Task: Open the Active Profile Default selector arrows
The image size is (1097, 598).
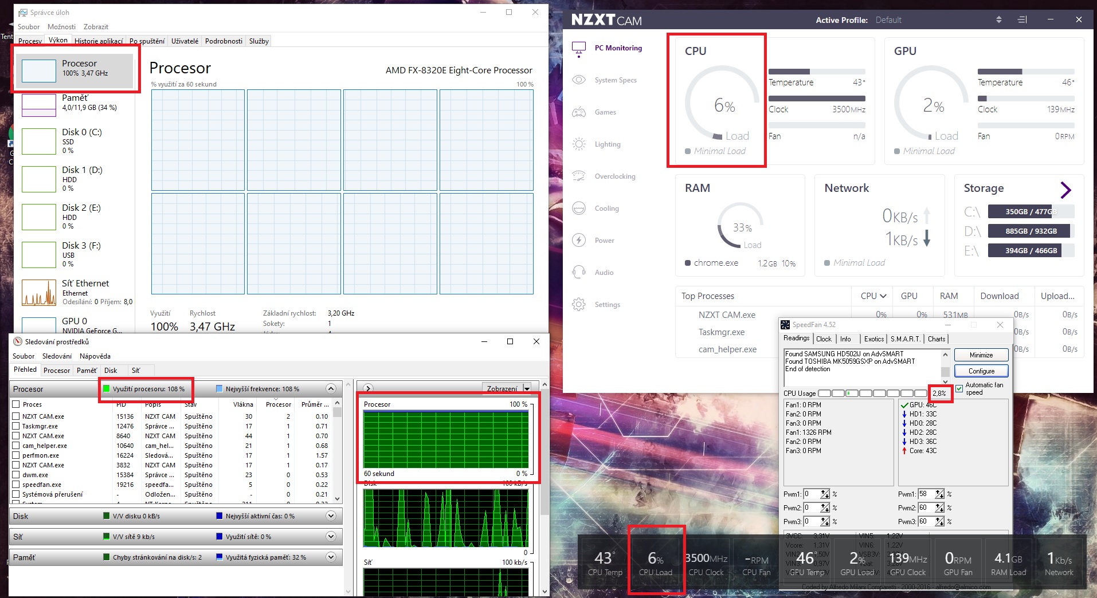Action: click(999, 19)
